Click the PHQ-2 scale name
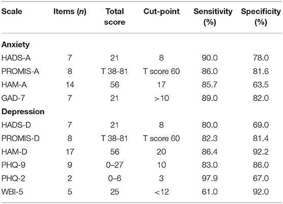 tap(13, 179)
